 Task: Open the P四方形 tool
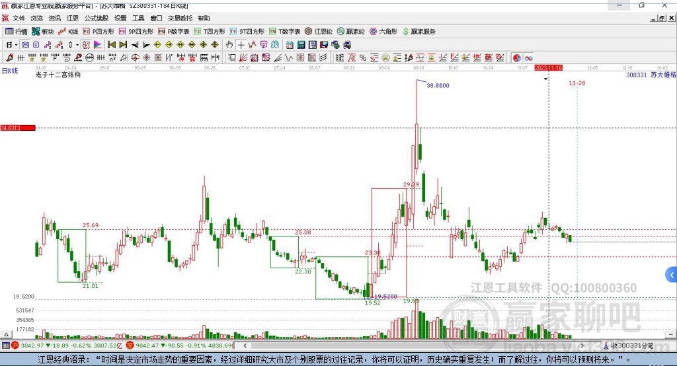coord(99,32)
